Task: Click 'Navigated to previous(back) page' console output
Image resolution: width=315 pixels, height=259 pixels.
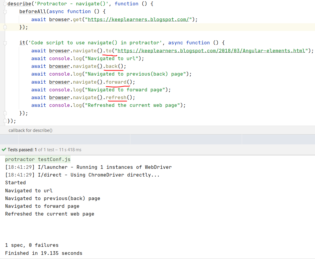Action: pyautogui.click(x=52, y=198)
